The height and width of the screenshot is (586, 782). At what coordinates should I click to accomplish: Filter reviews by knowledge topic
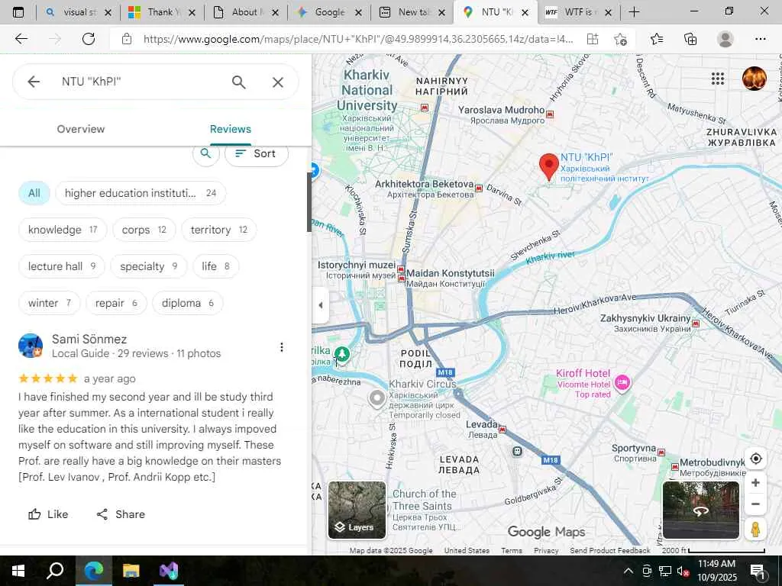pos(63,230)
